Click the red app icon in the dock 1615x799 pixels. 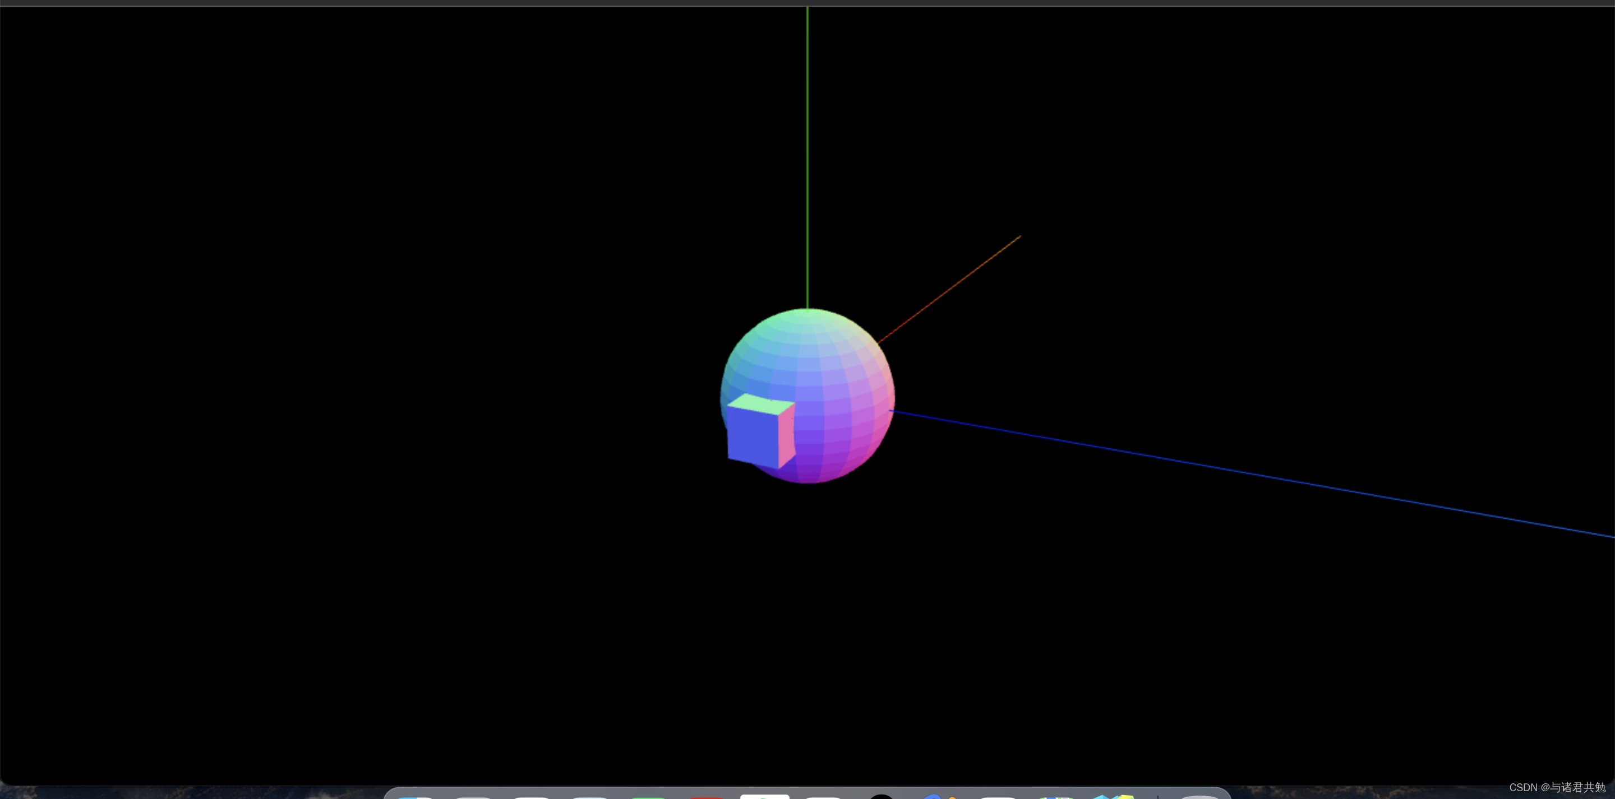pos(706,797)
